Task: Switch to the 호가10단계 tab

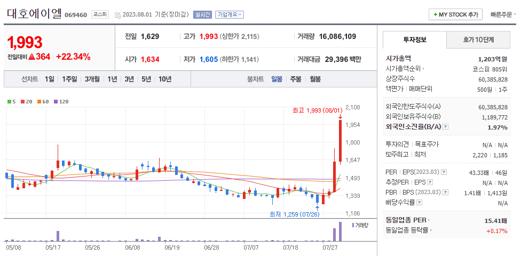Action: click(478, 40)
